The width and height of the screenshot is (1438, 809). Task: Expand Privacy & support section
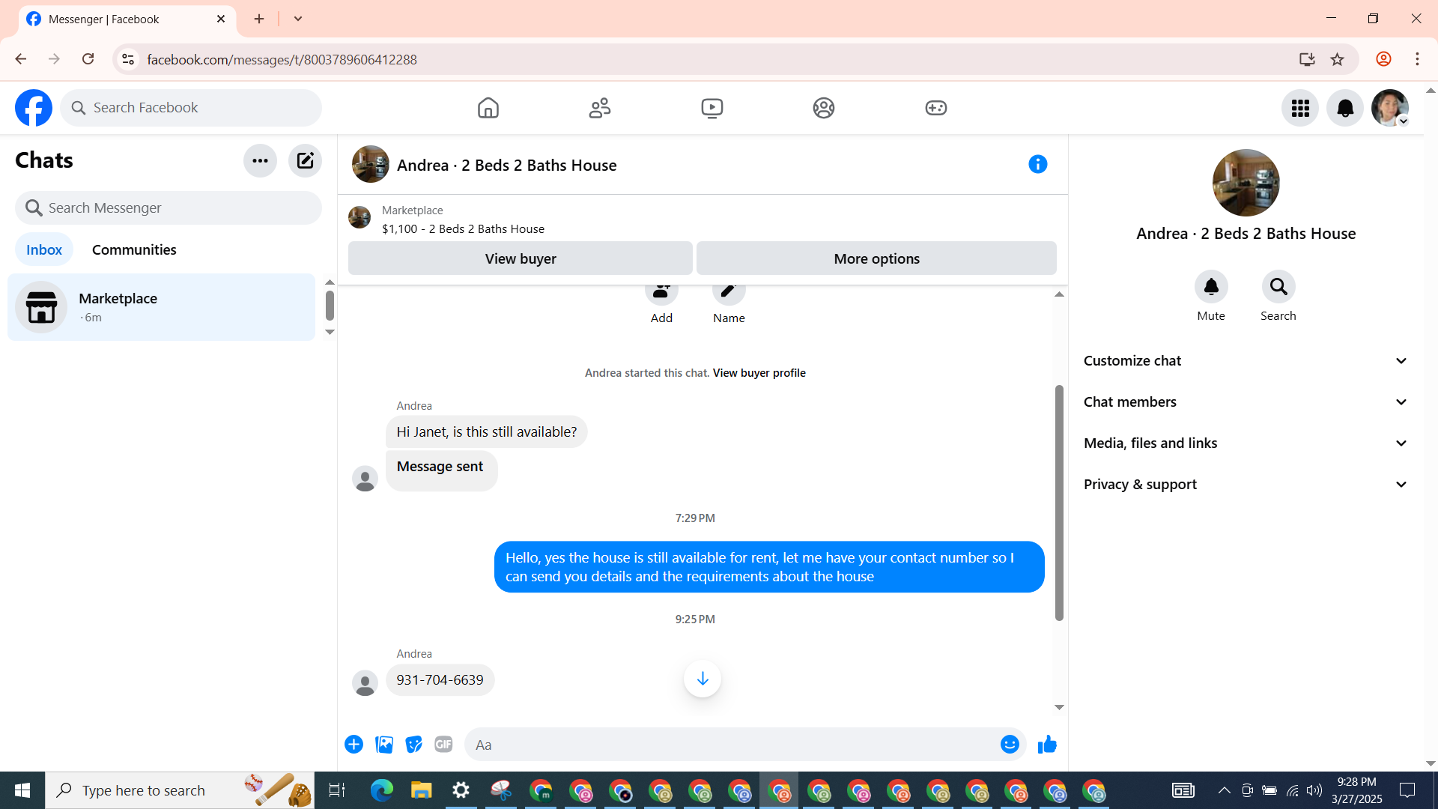point(1246,485)
